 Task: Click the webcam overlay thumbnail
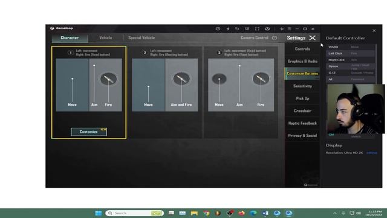coord(356,109)
